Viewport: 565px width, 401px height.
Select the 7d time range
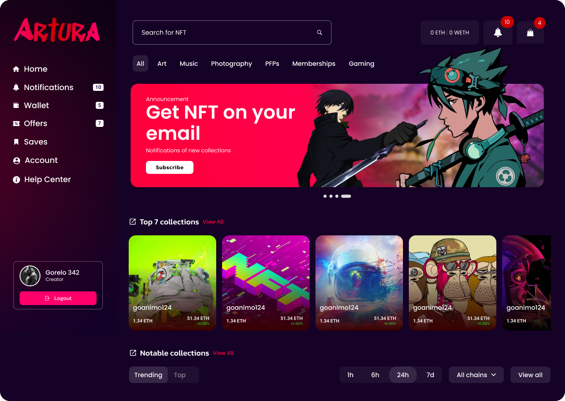pyautogui.click(x=430, y=375)
